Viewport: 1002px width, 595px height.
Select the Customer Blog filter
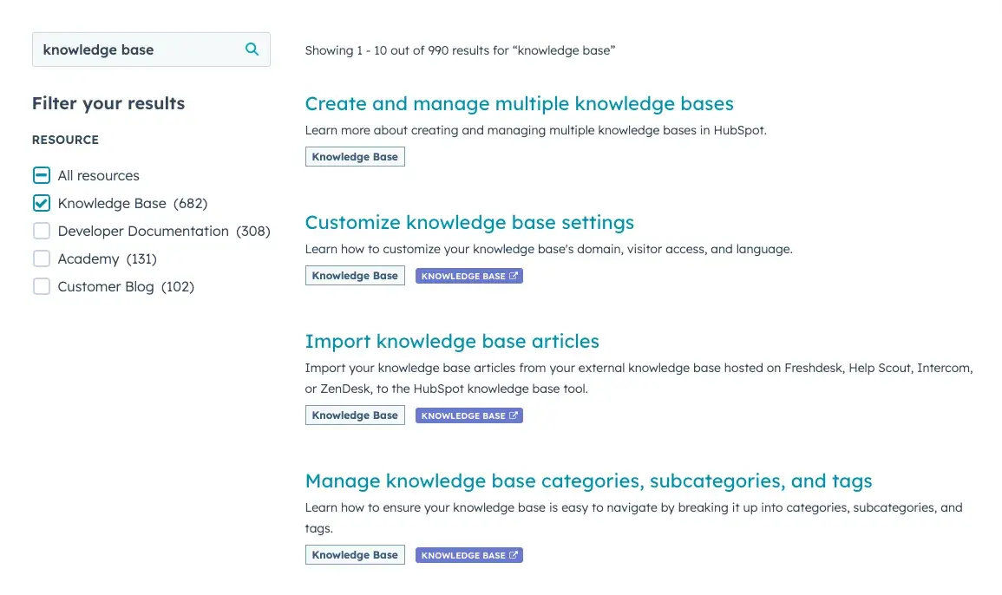tap(41, 286)
